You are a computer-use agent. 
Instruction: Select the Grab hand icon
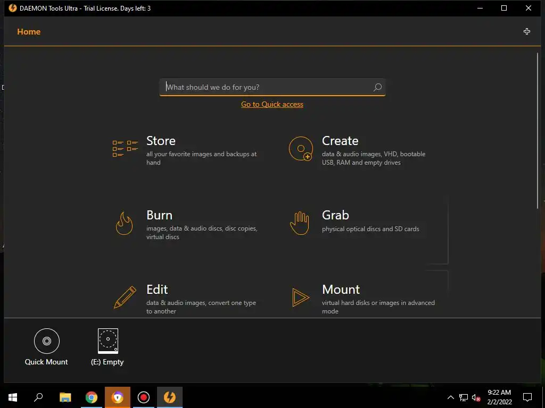click(300, 224)
